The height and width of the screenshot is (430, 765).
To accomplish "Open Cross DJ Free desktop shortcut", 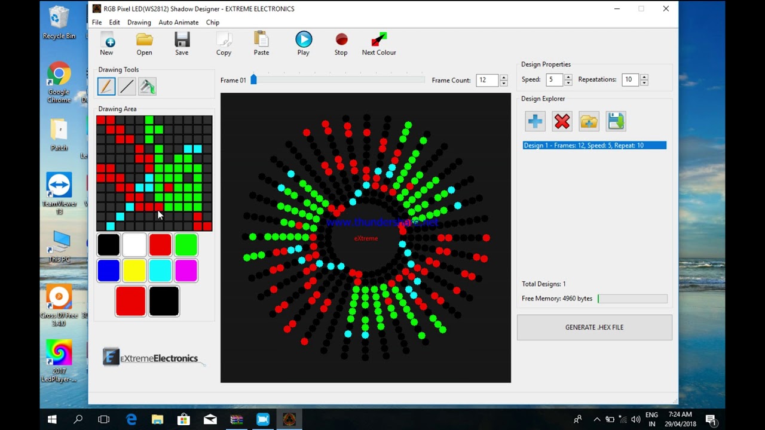I will [x=59, y=306].
